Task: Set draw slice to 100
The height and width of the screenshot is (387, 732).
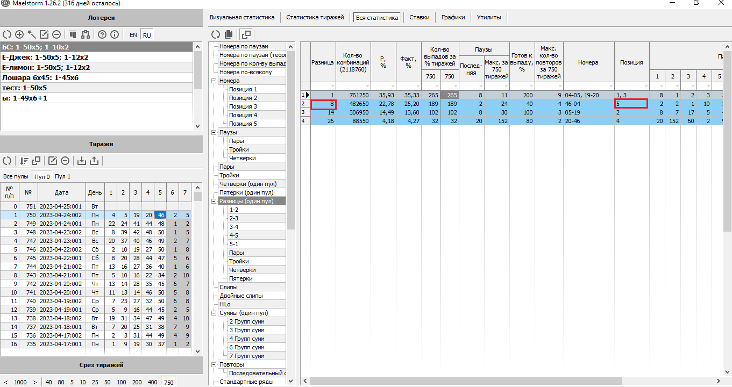Action: 122,382
